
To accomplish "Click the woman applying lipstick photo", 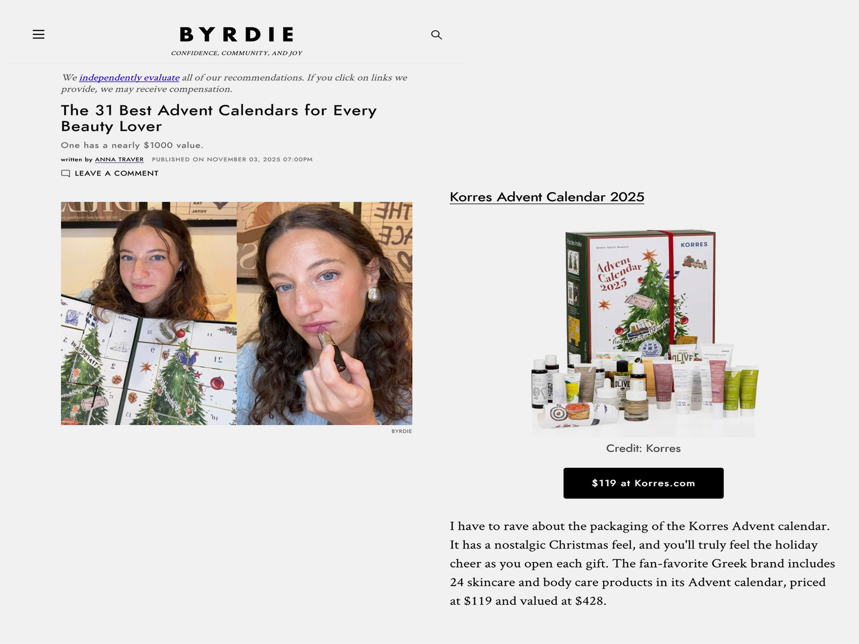I will (x=324, y=313).
